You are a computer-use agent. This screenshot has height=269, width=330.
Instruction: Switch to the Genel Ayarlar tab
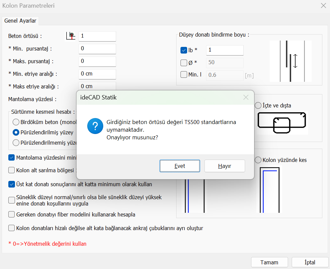pyautogui.click(x=20, y=21)
